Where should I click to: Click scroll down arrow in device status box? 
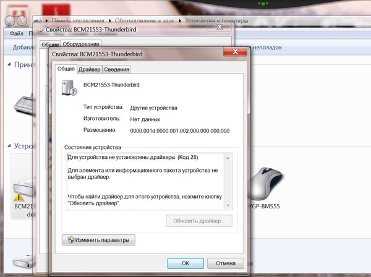228,205
